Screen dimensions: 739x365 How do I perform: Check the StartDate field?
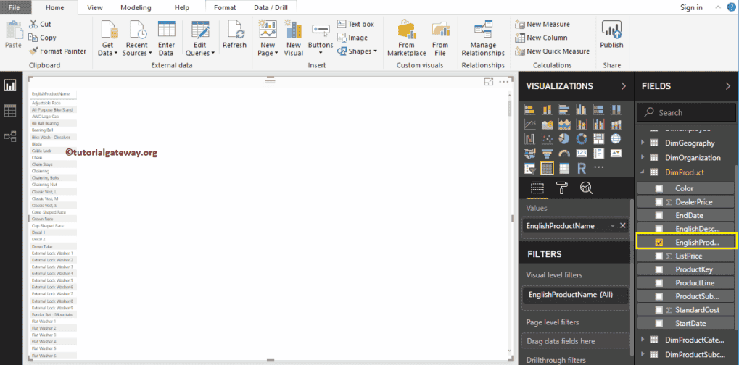click(659, 324)
